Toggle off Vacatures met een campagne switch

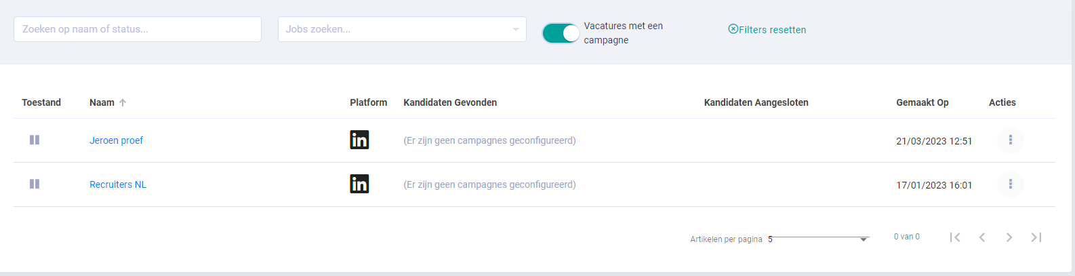[561, 33]
